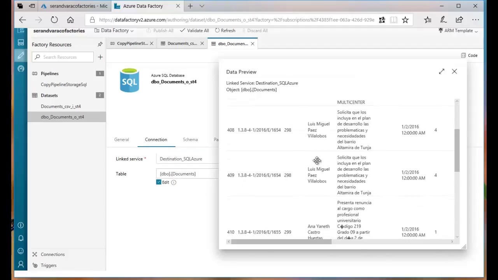Open a new browser tab
Screen dimensions: 498x280
click(190, 6)
